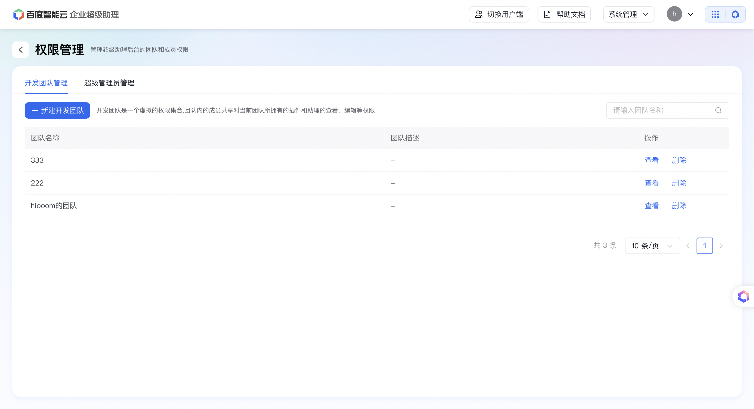Delete team 333

point(679,160)
